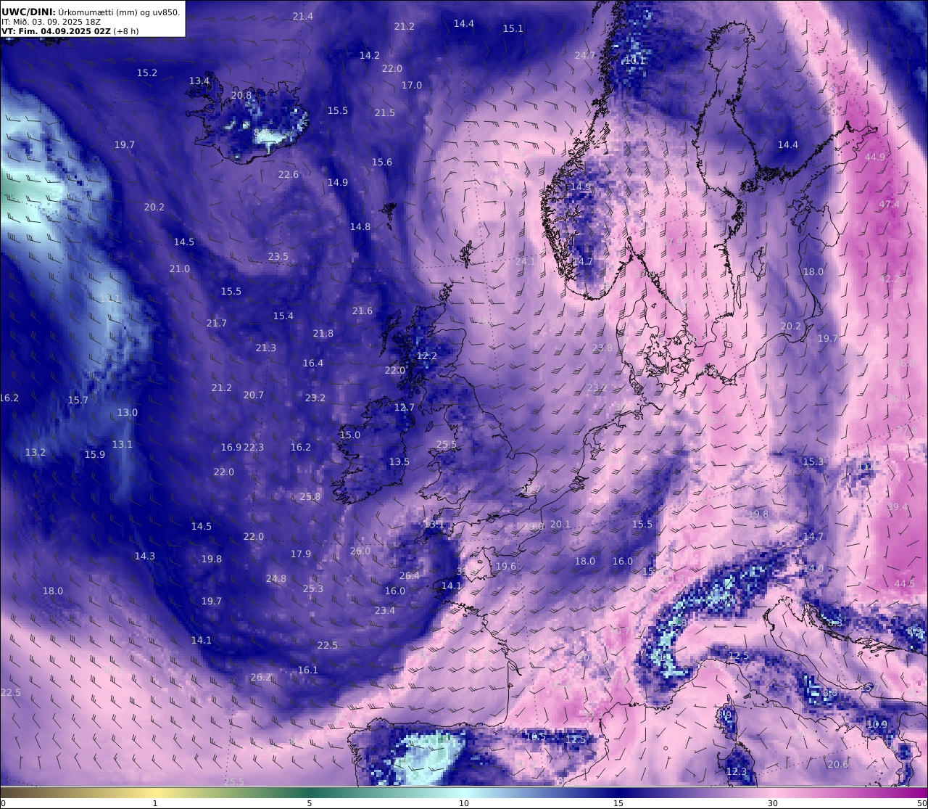Click the 47.4 value label

pyautogui.click(x=889, y=204)
